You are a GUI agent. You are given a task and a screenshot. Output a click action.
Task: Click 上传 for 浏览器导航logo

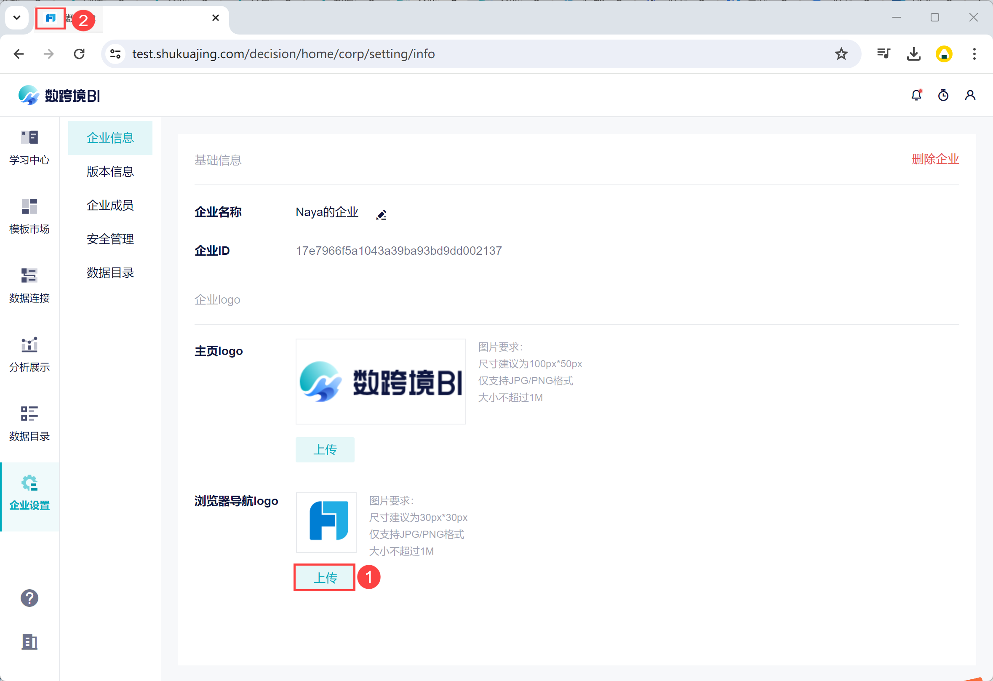[x=325, y=578]
